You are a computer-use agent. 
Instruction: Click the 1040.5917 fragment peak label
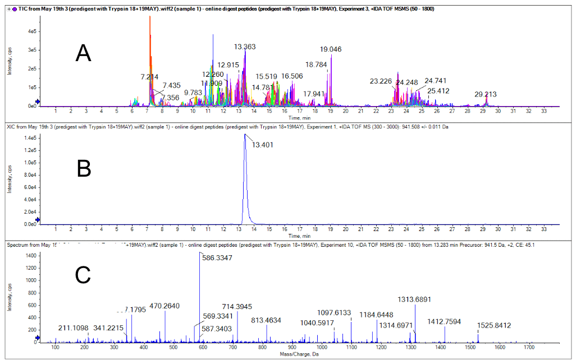click(317, 323)
